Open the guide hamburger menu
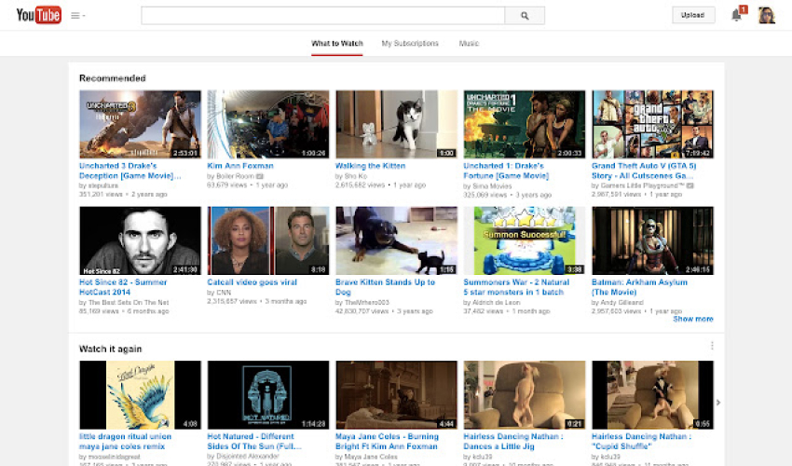The image size is (792, 466). [x=77, y=16]
